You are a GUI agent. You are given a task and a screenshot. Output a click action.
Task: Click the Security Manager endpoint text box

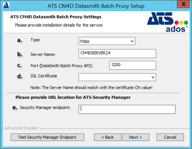click(x=127, y=109)
